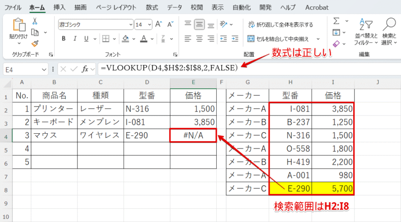Center text horizontally

[199, 38]
